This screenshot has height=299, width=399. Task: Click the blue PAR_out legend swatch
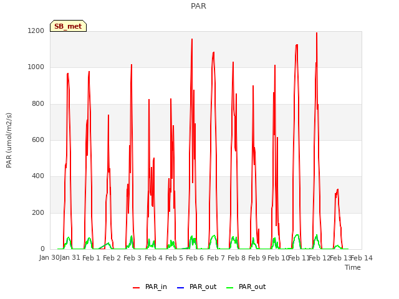tap(180, 288)
